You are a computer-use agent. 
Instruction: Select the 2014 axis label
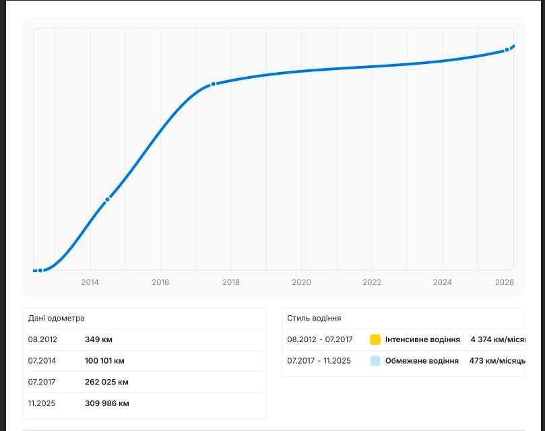click(x=90, y=282)
